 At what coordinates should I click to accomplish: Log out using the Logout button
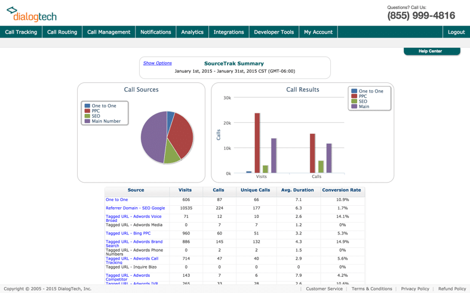456,32
